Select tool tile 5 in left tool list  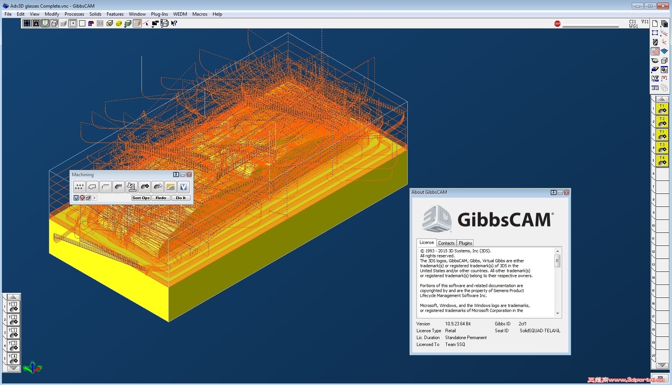[13, 359]
